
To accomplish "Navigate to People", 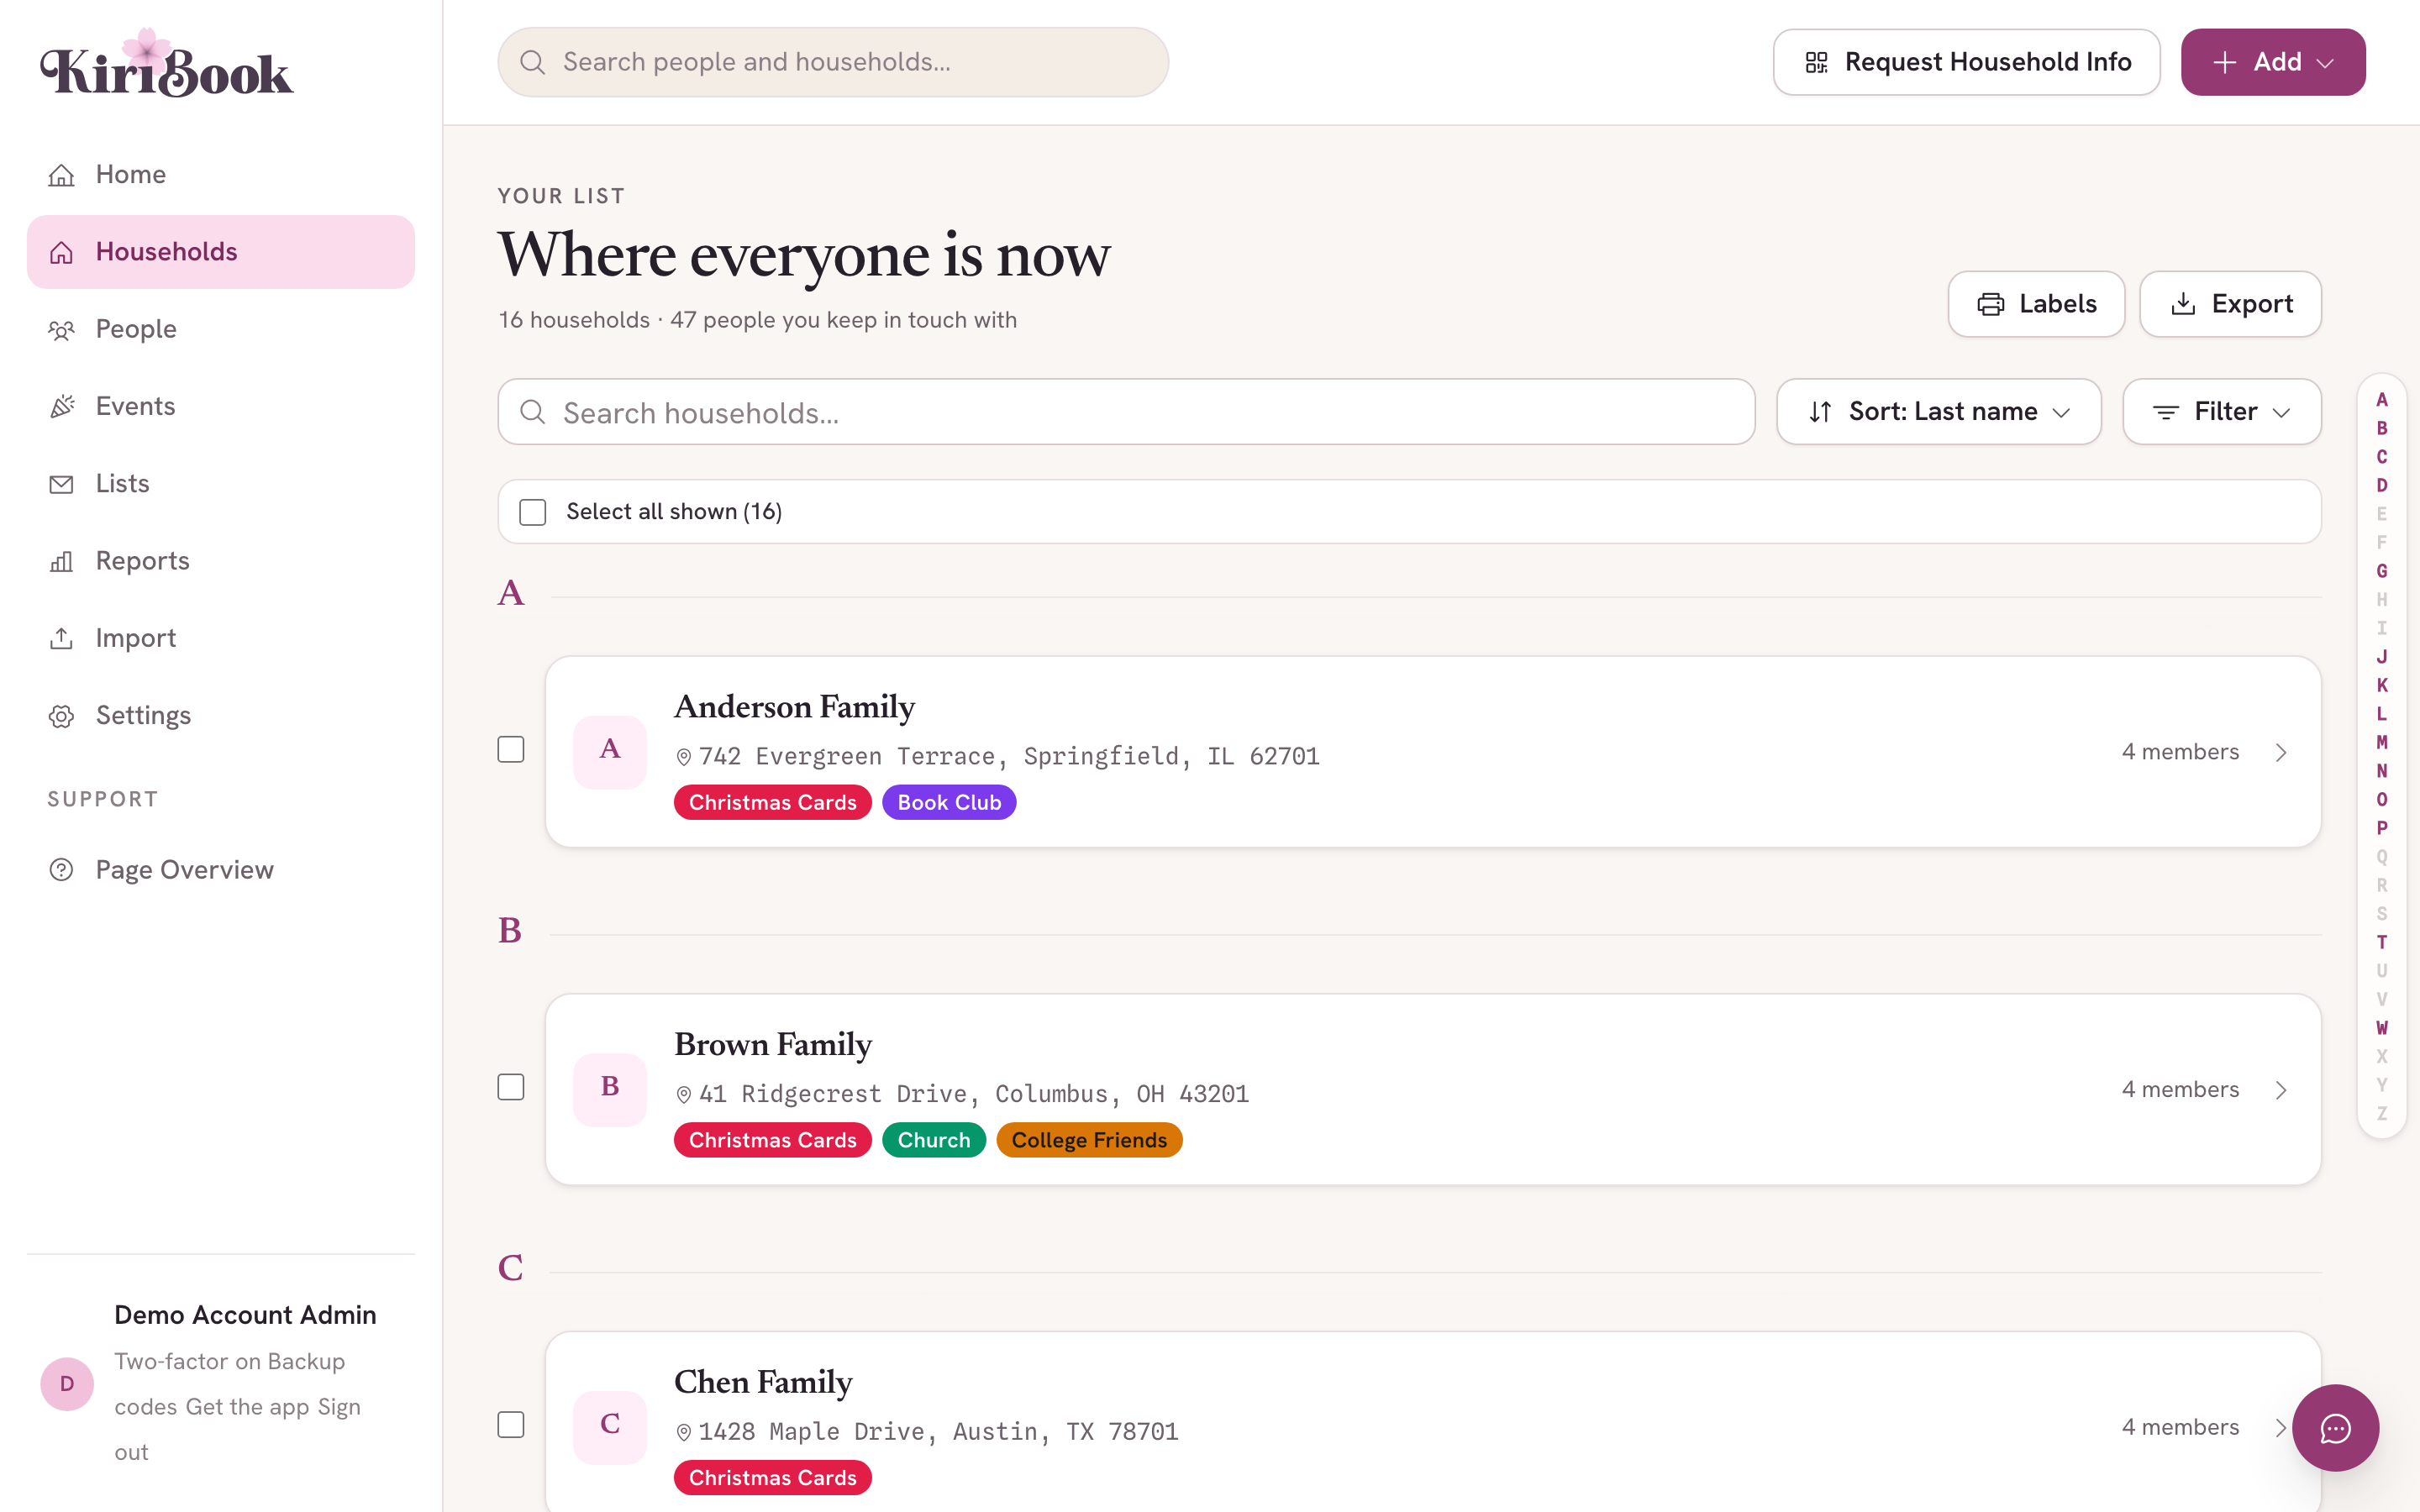I will pos(221,329).
